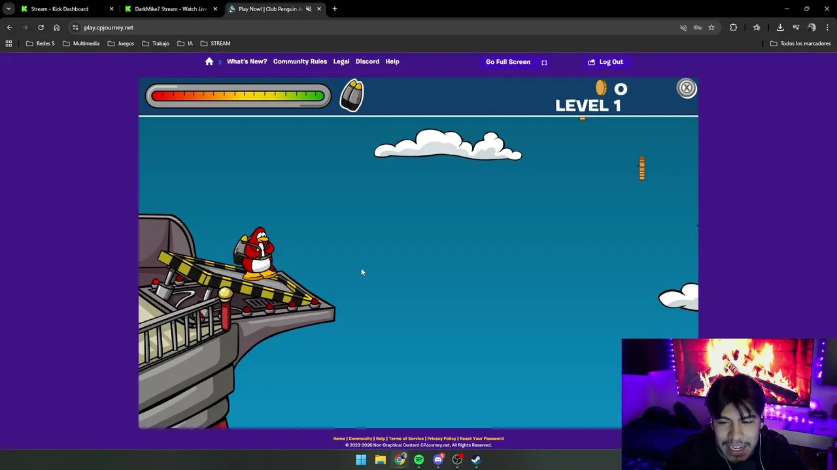
Task: Open Community Rules page
Action: pyautogui.click(x=300, y=61)
